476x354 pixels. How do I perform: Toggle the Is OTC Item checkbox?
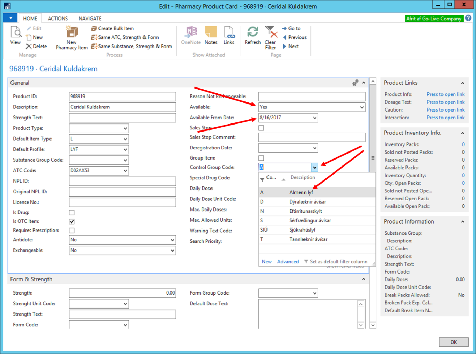72,221
